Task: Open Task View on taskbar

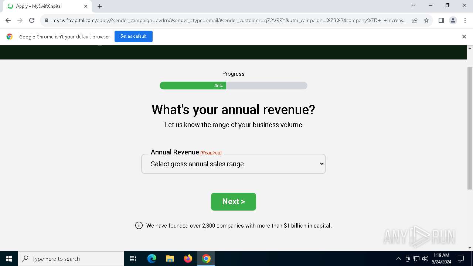Action: click(133, 259)
